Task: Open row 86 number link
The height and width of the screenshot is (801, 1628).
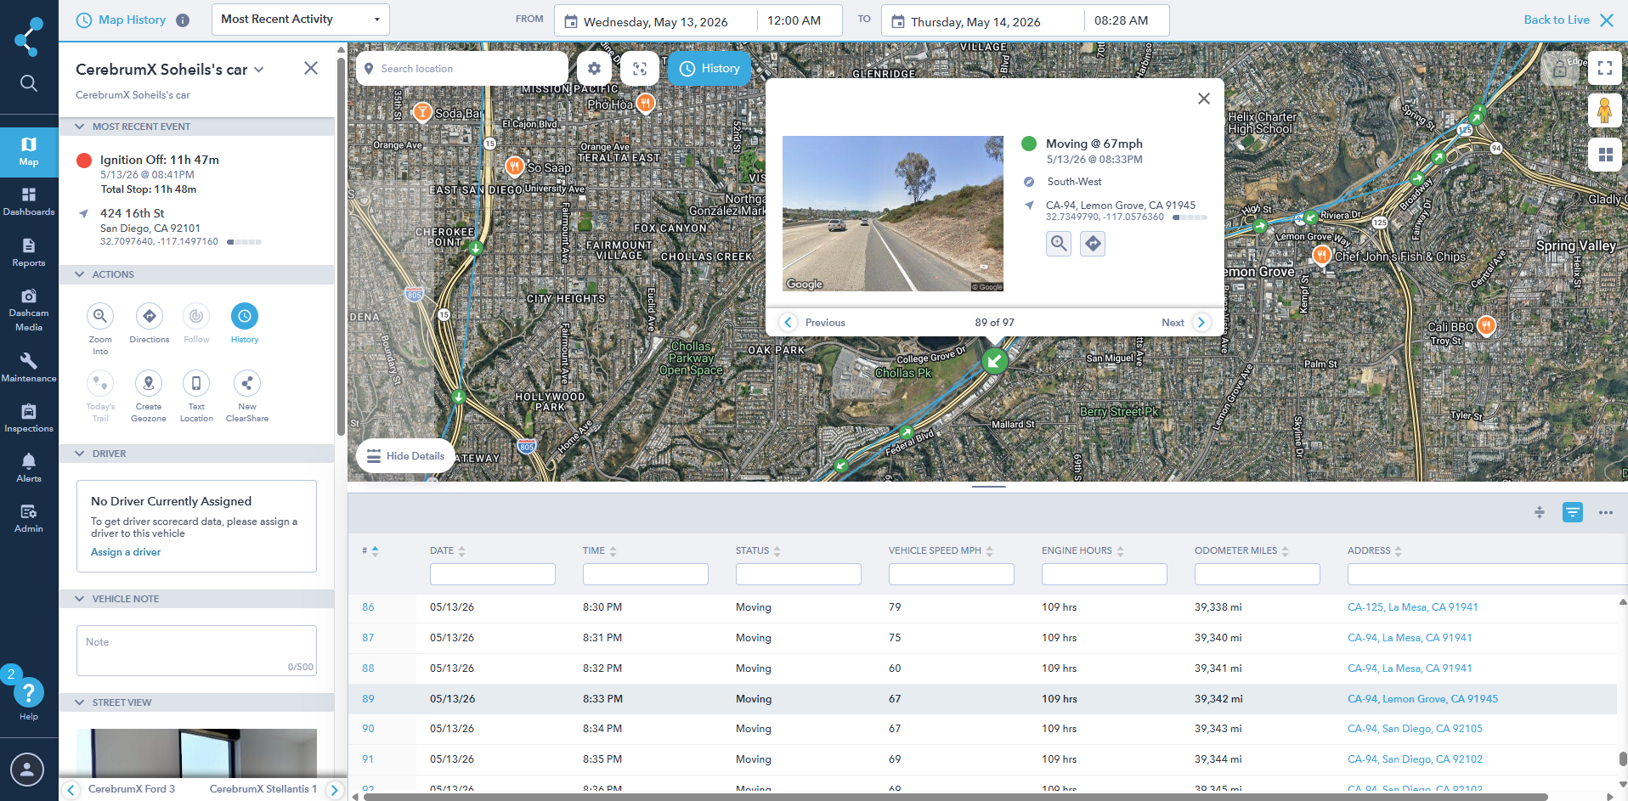Action: (x=368, y=607)
